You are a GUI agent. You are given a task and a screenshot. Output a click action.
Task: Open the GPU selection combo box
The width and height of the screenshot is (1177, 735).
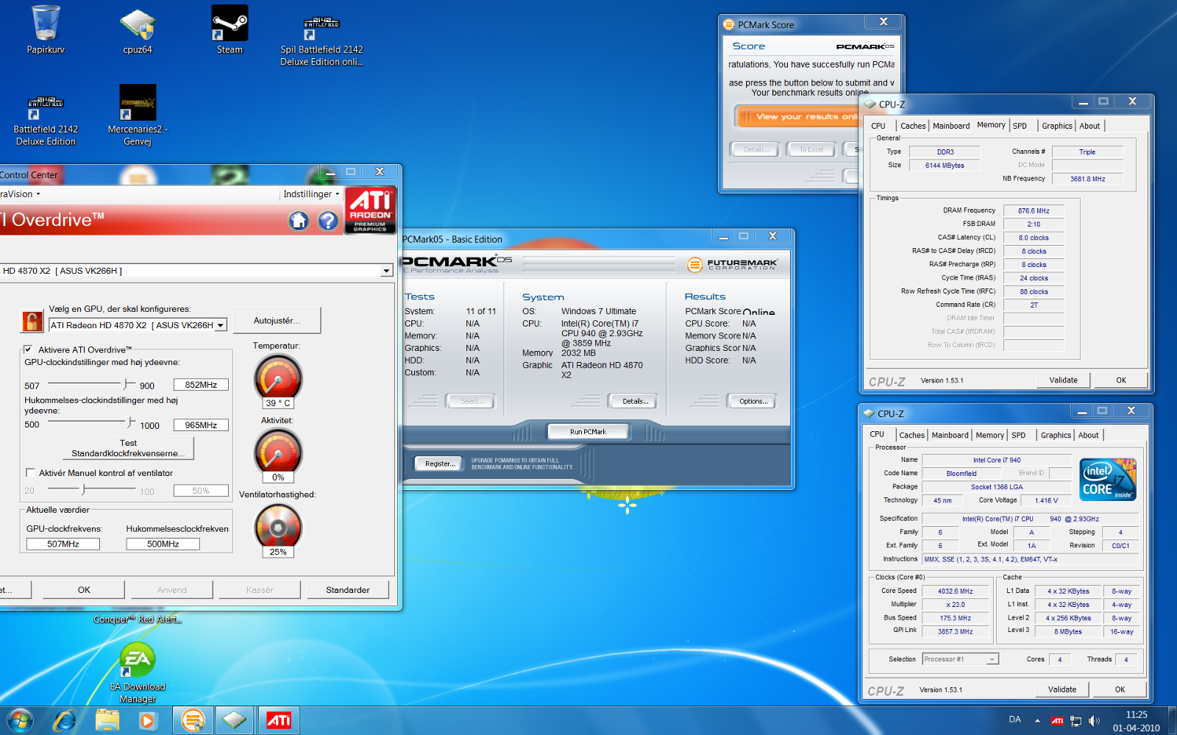138,324
